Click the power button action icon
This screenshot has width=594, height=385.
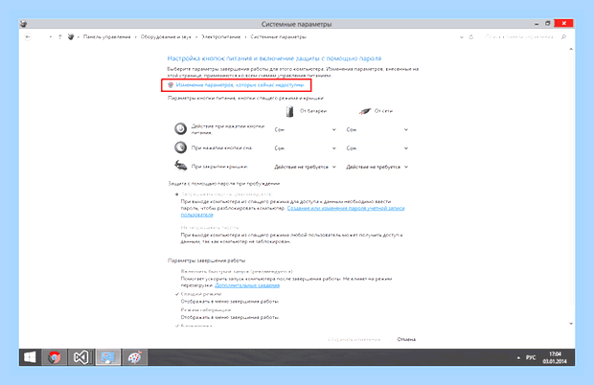tap(181, 129)
